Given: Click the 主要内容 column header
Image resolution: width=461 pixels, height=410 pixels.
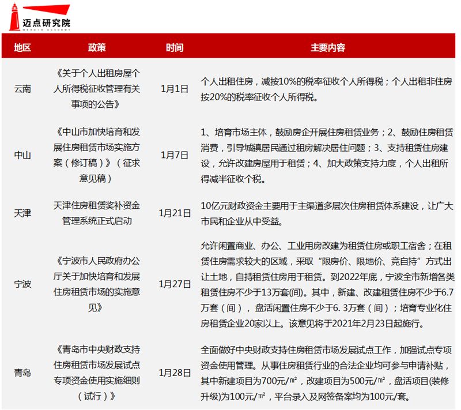Looking at the screenshot, I should [x=328, y=47].
